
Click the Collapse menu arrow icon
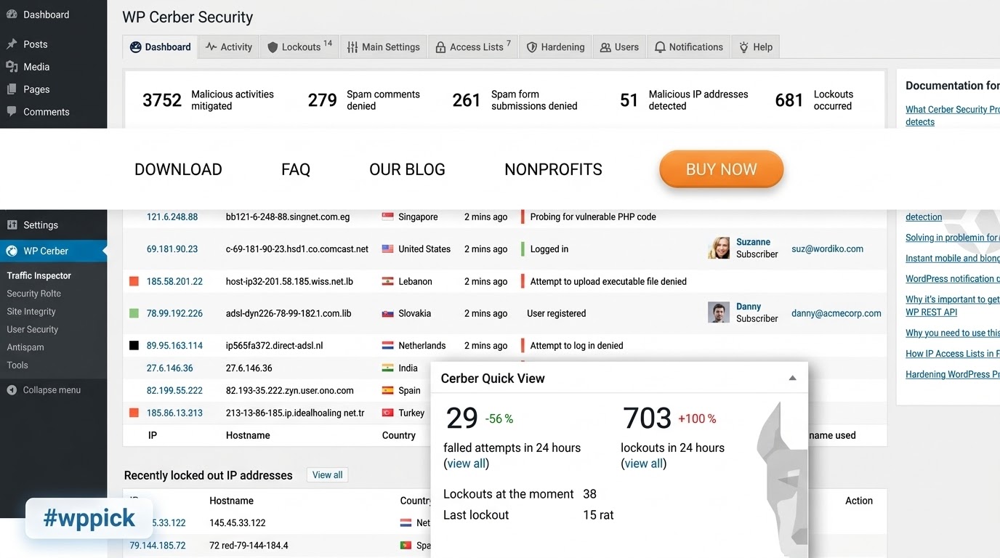coord(12,390)
